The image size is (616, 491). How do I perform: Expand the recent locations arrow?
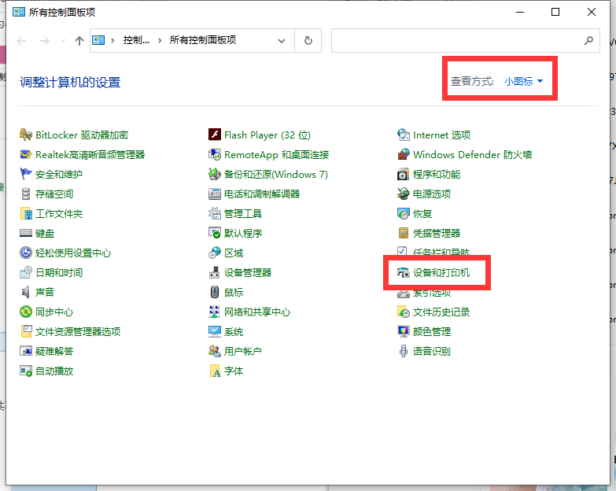(63, 40)
